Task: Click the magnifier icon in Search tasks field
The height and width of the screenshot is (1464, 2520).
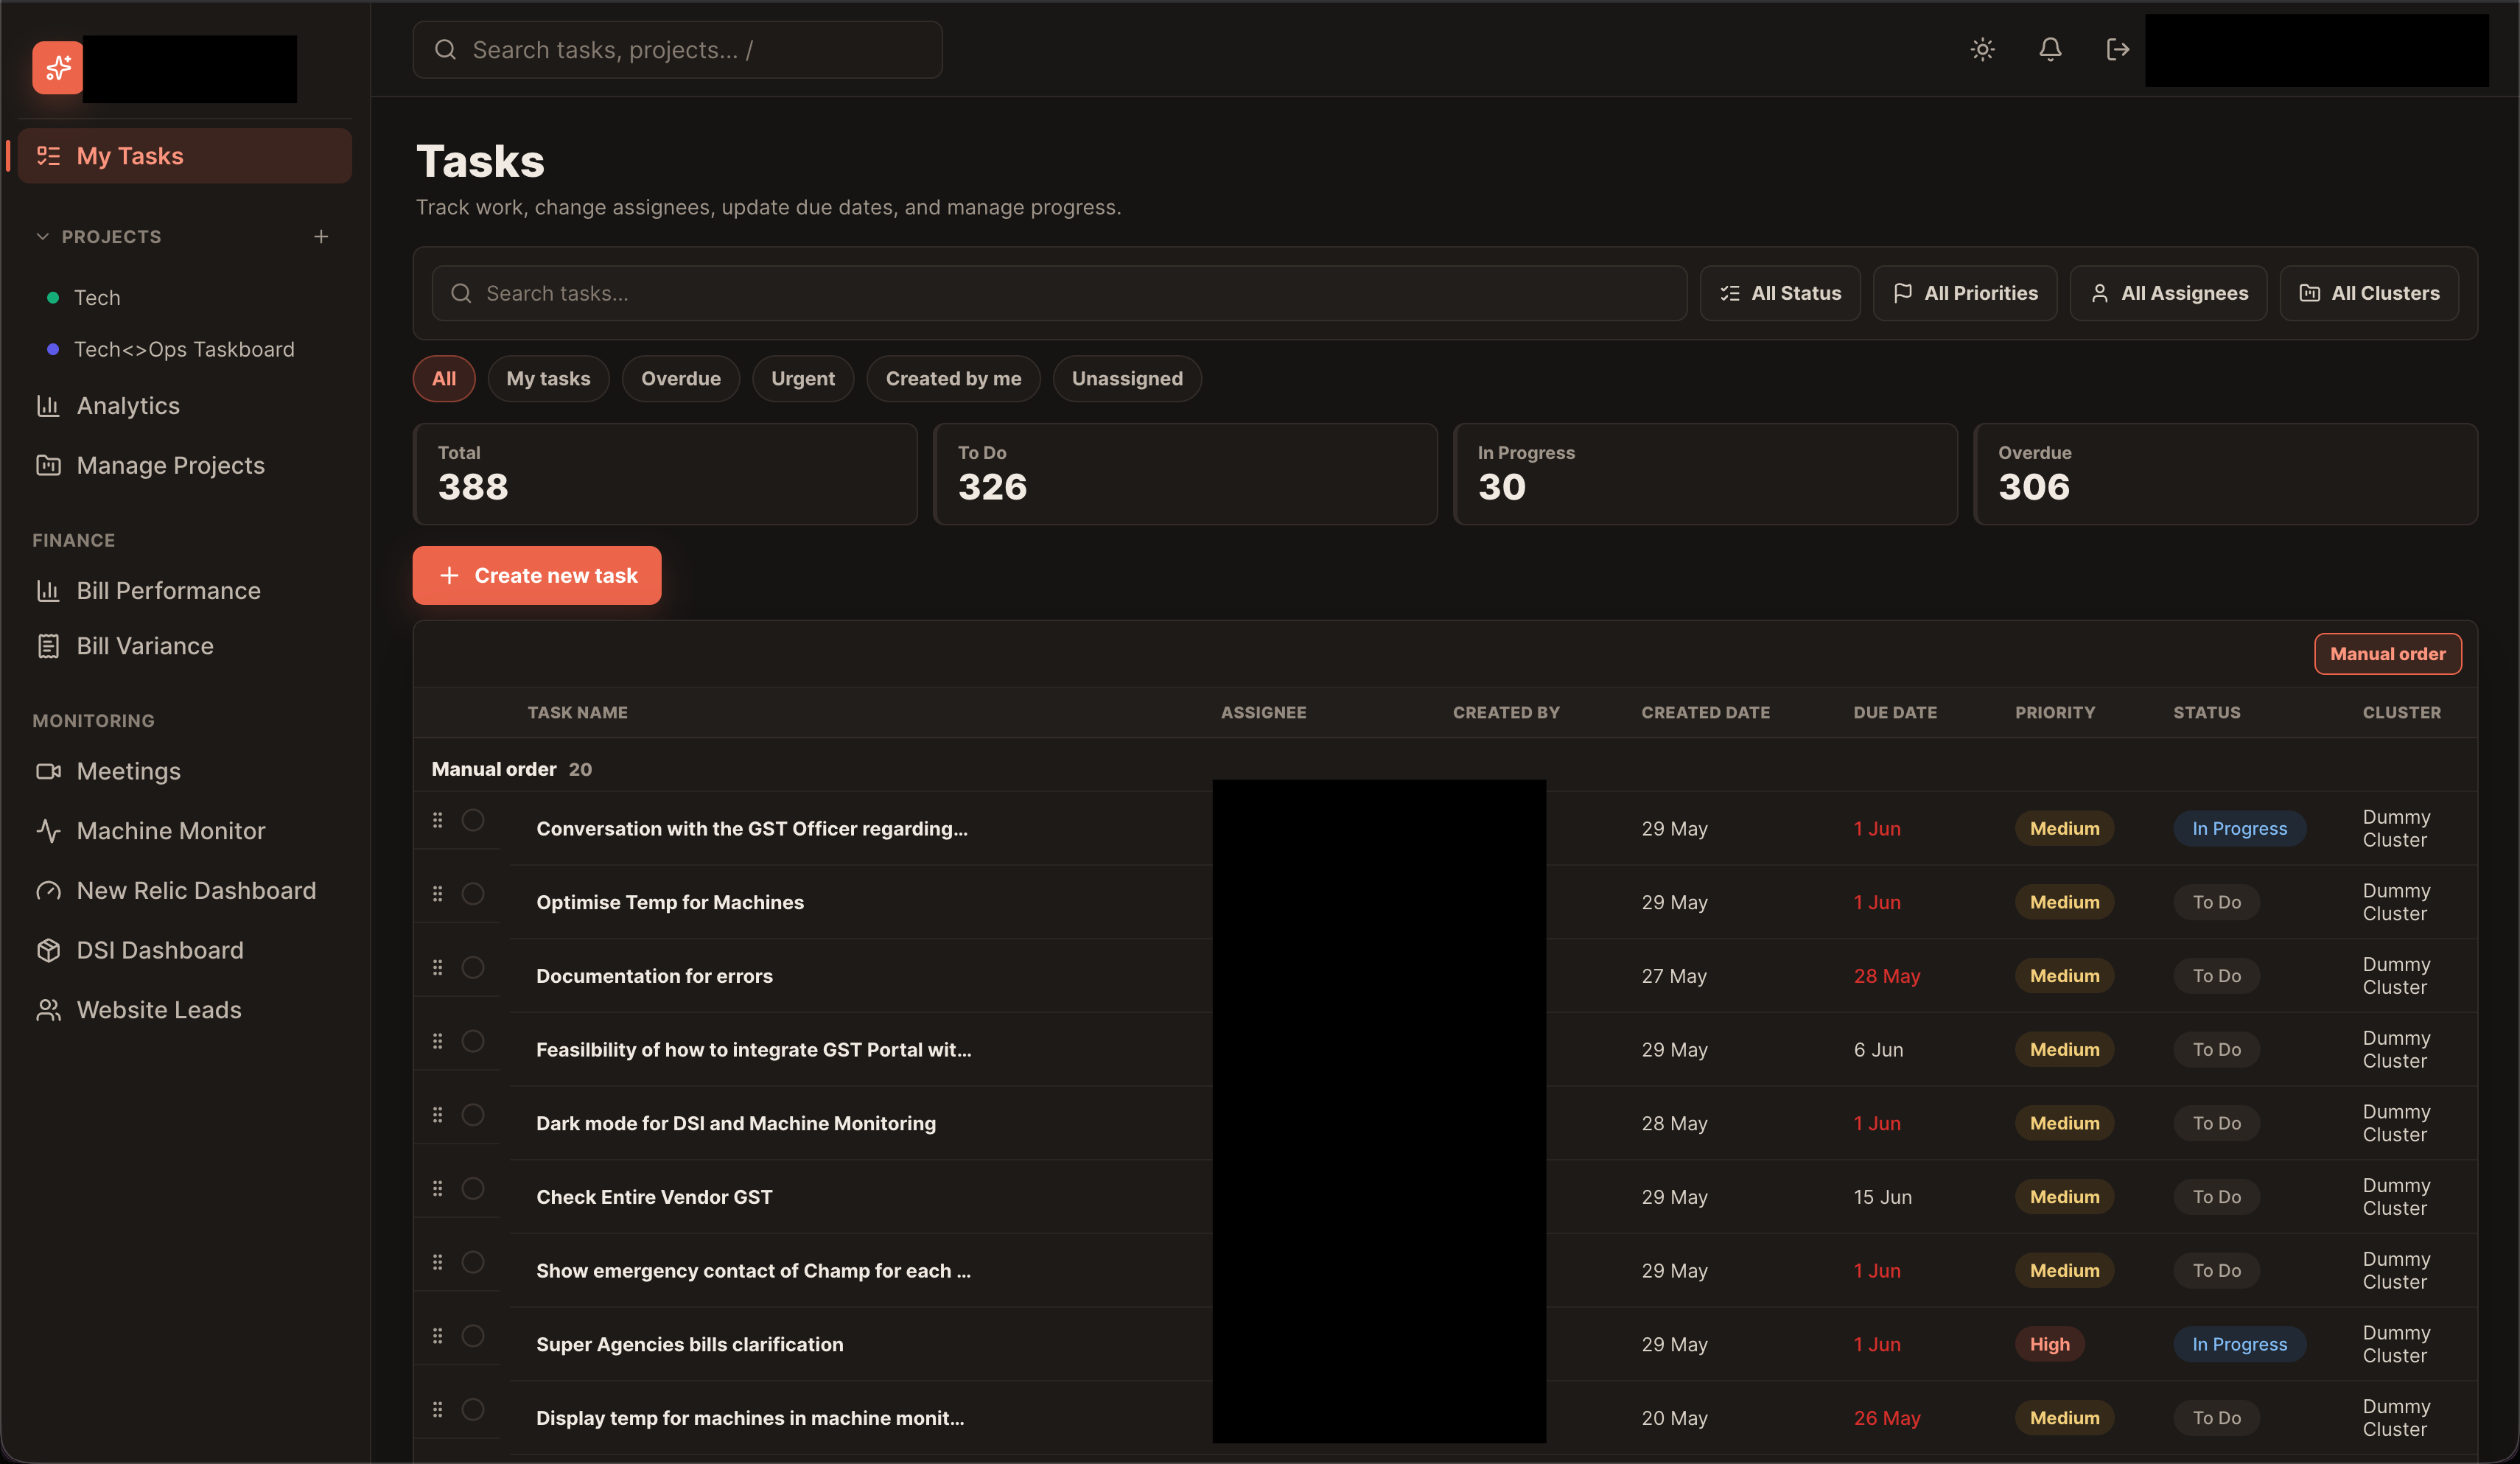Action: coord(461,293)
